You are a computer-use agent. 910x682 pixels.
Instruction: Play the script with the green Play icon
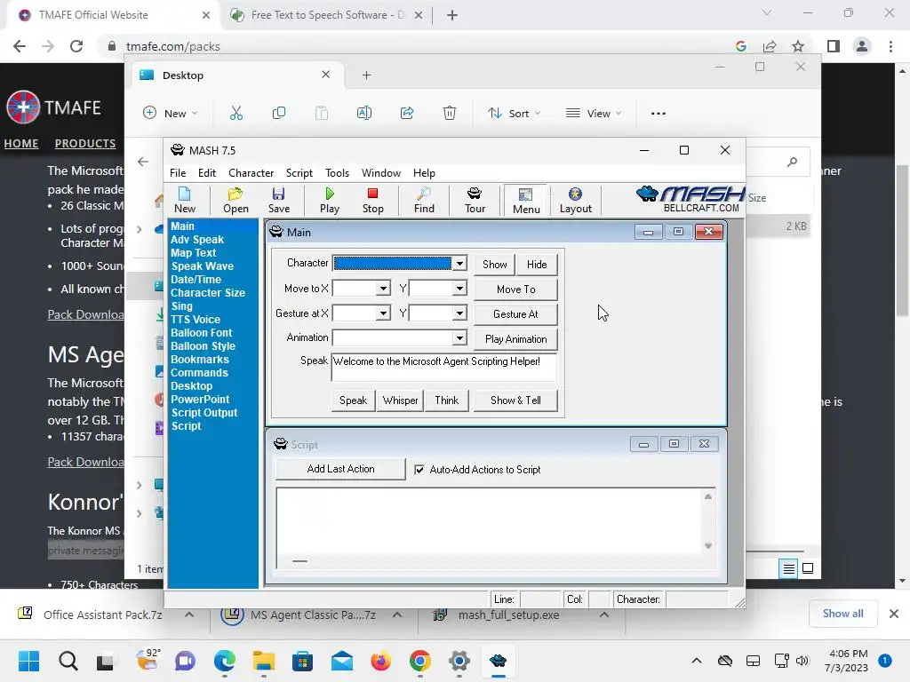pos(329,200)
